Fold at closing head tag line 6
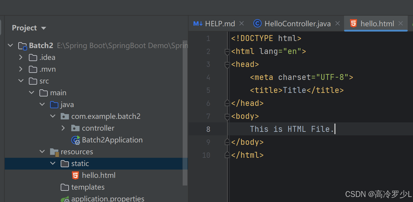The height and width of the screenshot is (202, 413). pyautogui.click(x=227, y=103)
